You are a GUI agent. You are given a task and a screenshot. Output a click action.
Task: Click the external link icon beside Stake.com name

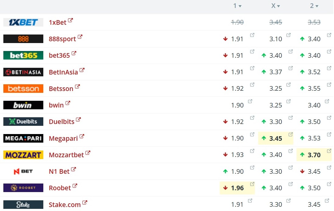click(x=85, y=202)
